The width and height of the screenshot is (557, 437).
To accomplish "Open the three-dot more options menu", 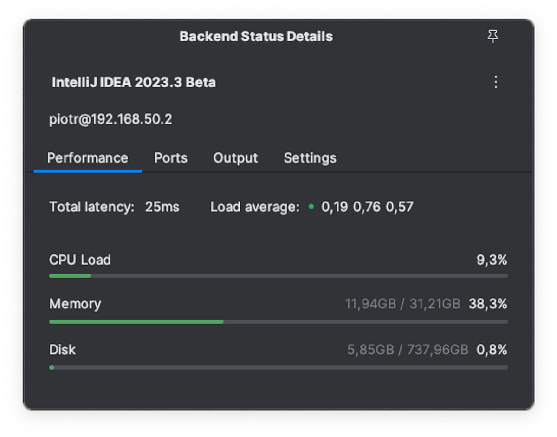I will 496,82.
